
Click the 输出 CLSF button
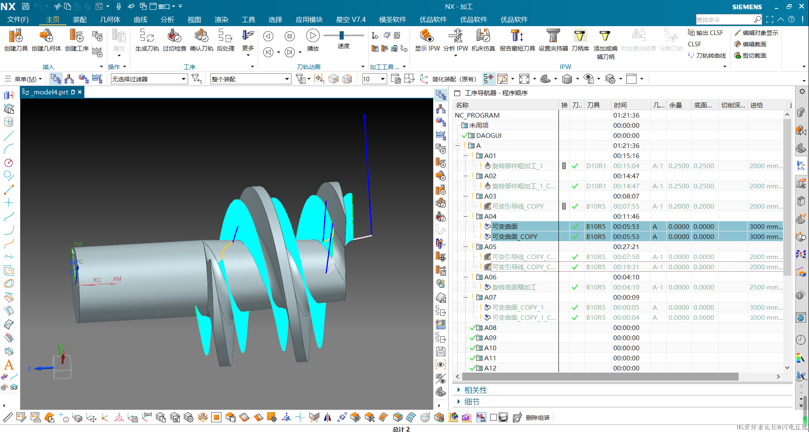point(705,33)
